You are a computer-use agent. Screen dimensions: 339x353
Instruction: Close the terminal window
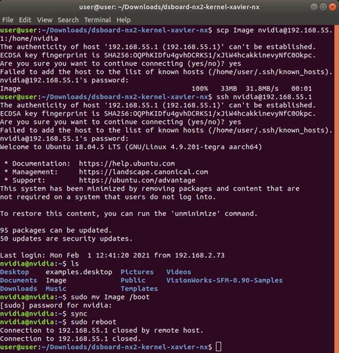pyautogui.click(x=332, y=7)
